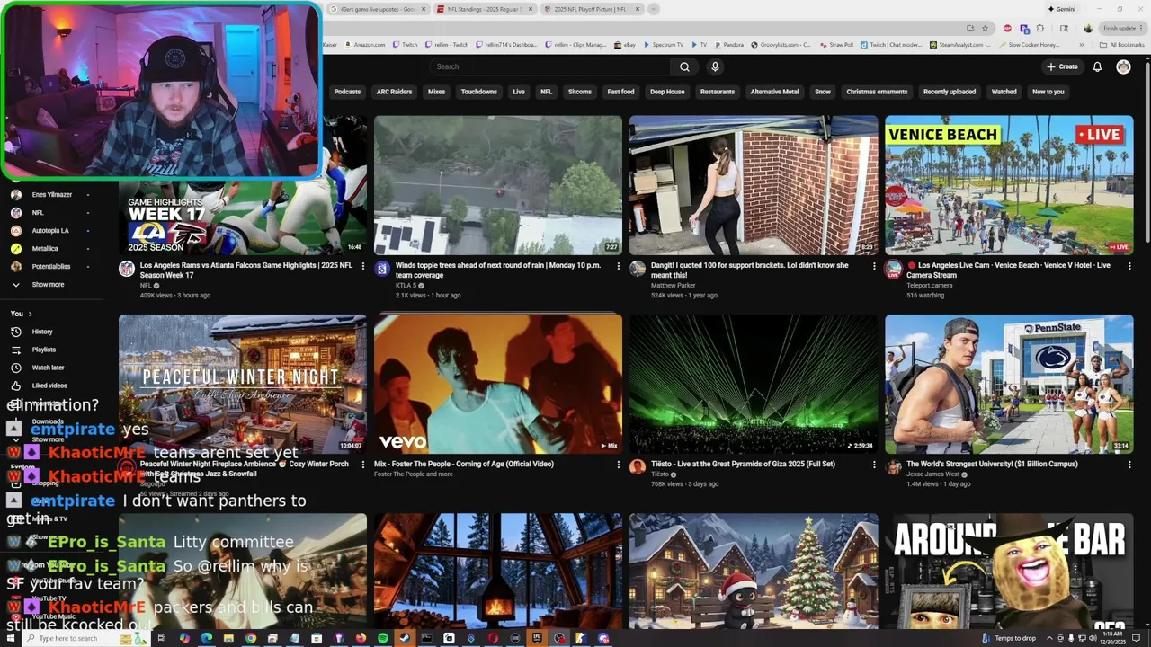Screen dimensions: 1151x647
Task: Open the All Bookmarks folder
Action: coord(1122,44)
